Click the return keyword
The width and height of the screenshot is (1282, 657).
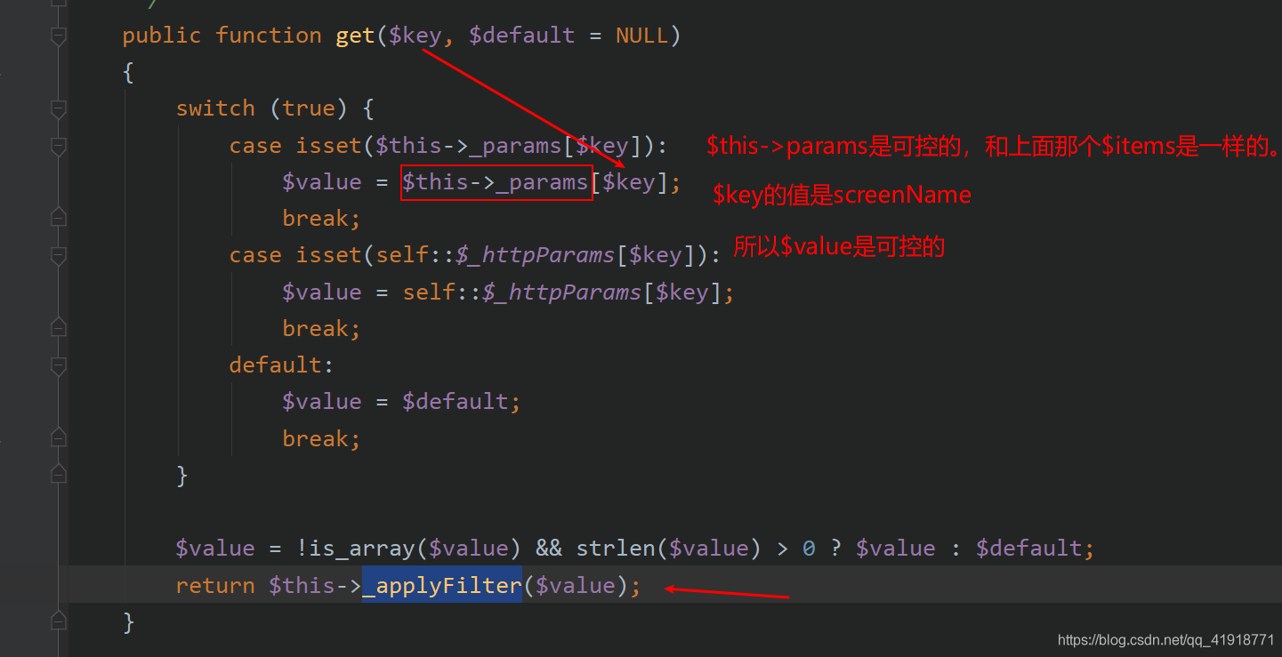pyautogui.click(x=215, y=586)
